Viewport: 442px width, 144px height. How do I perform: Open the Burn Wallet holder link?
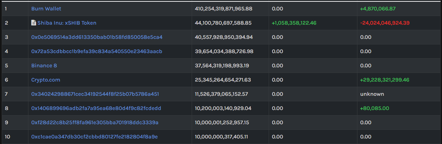pos(46,8)
